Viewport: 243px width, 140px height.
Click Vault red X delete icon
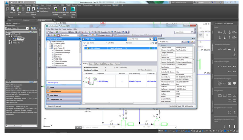[82, 32]
